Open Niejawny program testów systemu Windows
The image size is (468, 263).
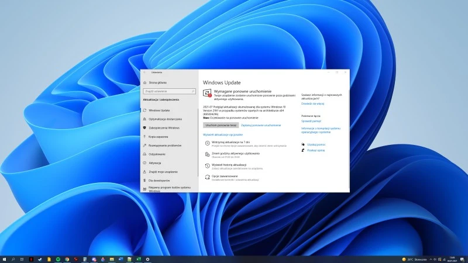pos(167,189)
